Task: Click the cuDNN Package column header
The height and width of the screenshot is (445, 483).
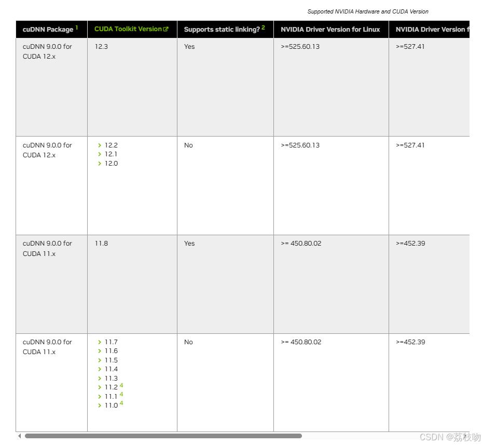Action: [51, 29]
